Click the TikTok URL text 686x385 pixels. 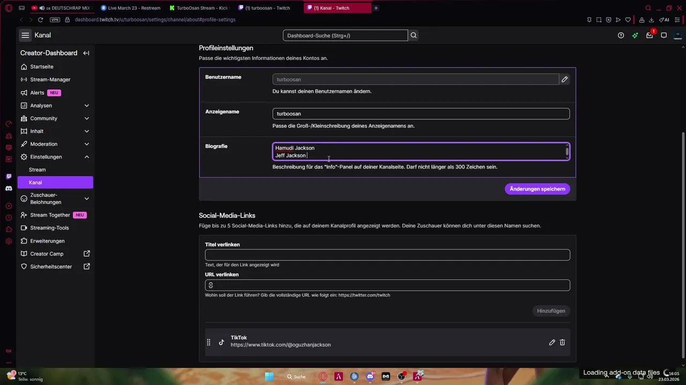click(280, 345)
